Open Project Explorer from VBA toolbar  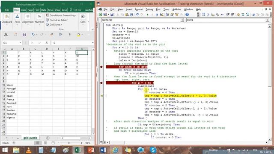click(x=167, y=15)
